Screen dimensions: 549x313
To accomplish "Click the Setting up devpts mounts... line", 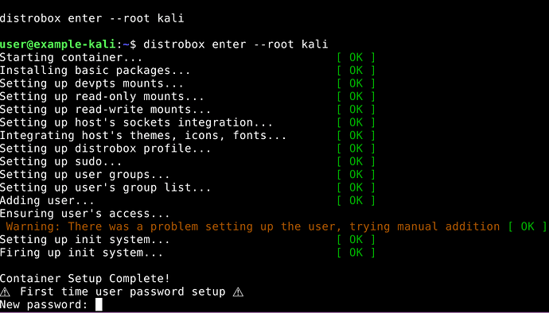I will (x=91, y=83).
